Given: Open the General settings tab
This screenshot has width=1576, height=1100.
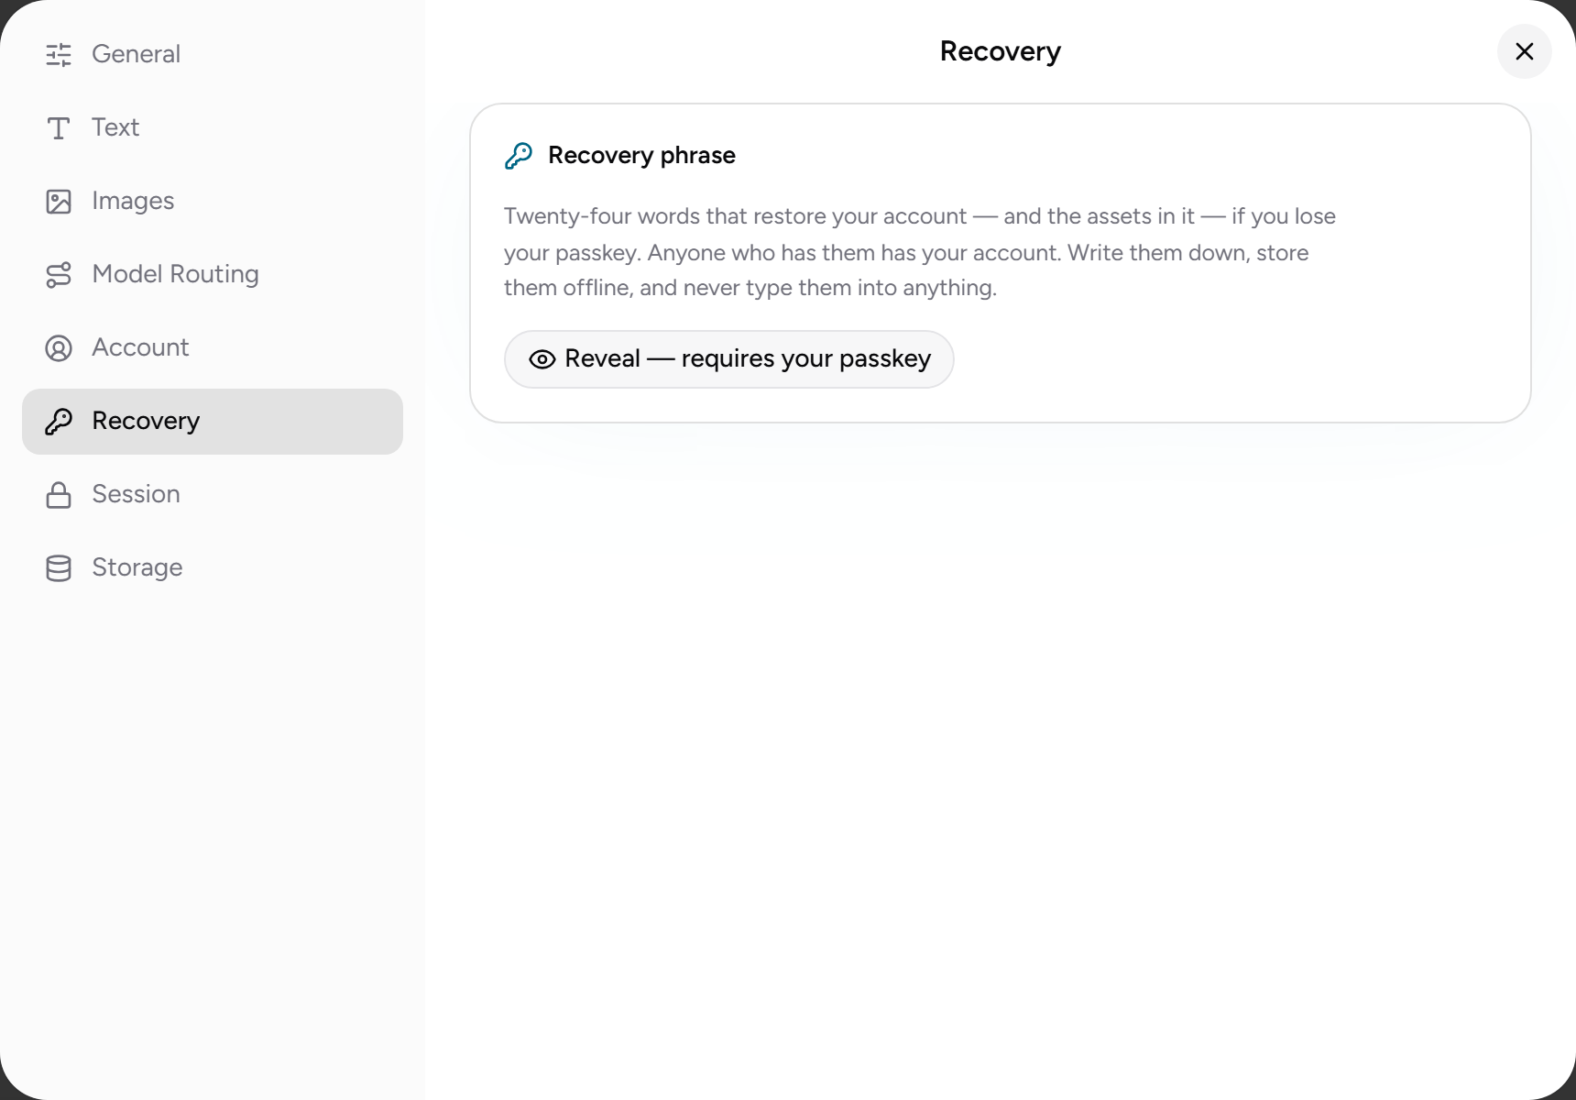Looking at the screenshot, I should tap(213, 55).
